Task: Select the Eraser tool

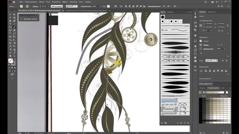Action: point(14,31)
